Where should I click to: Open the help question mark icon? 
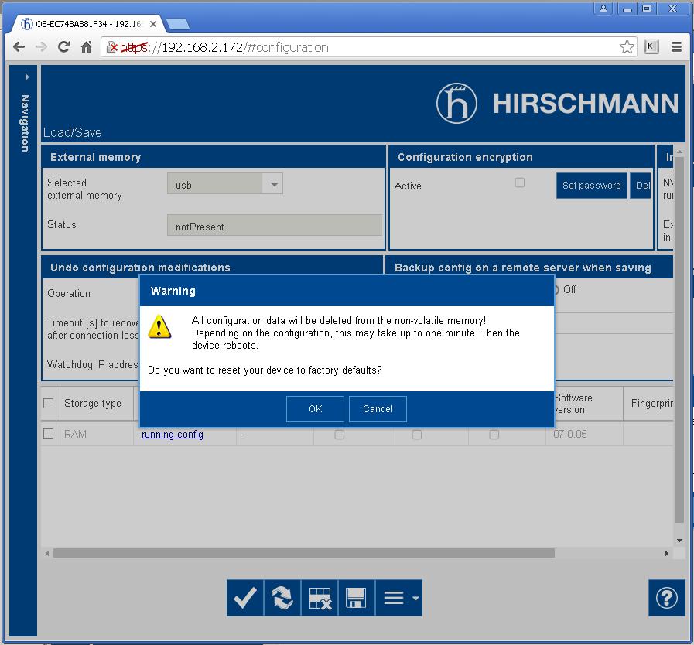[x=666, y=598]
